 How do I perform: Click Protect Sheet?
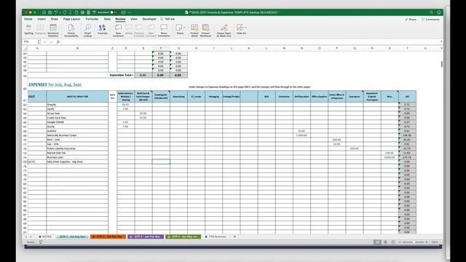coord(194,30)
